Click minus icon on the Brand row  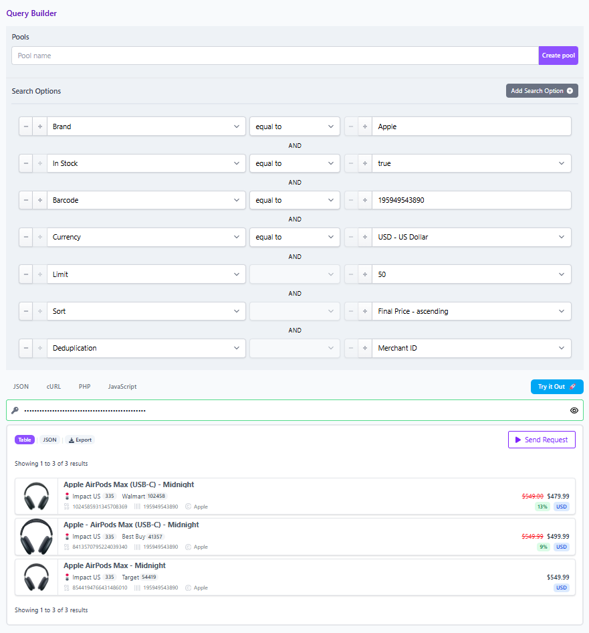(26, 126)
